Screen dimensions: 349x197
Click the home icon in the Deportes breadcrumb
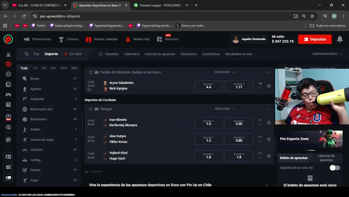(x=86, y=172)
